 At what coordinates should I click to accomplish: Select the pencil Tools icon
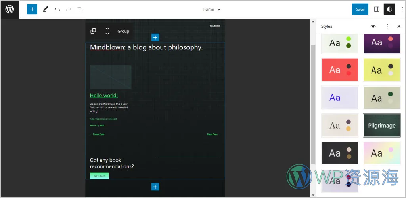click(x=45, y=9)
